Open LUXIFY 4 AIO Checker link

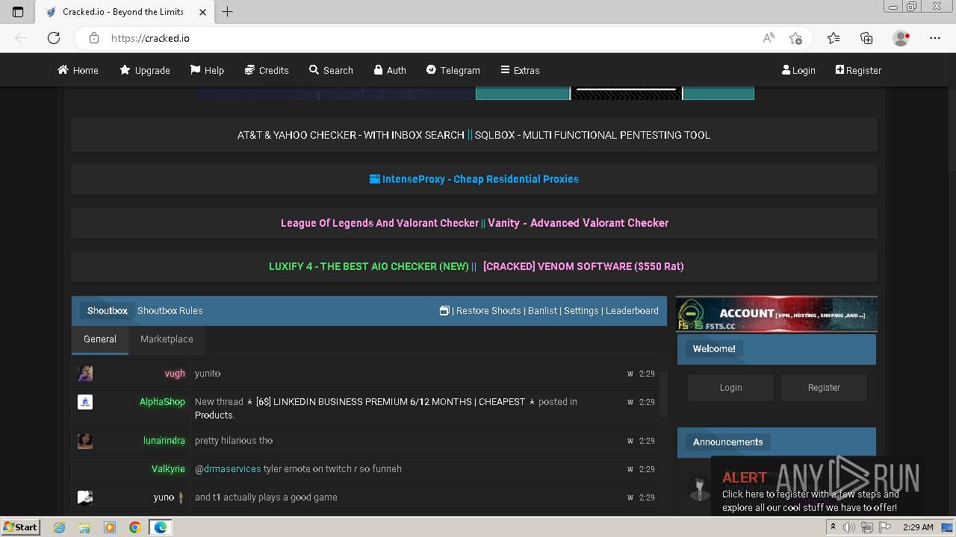point(368,266)
